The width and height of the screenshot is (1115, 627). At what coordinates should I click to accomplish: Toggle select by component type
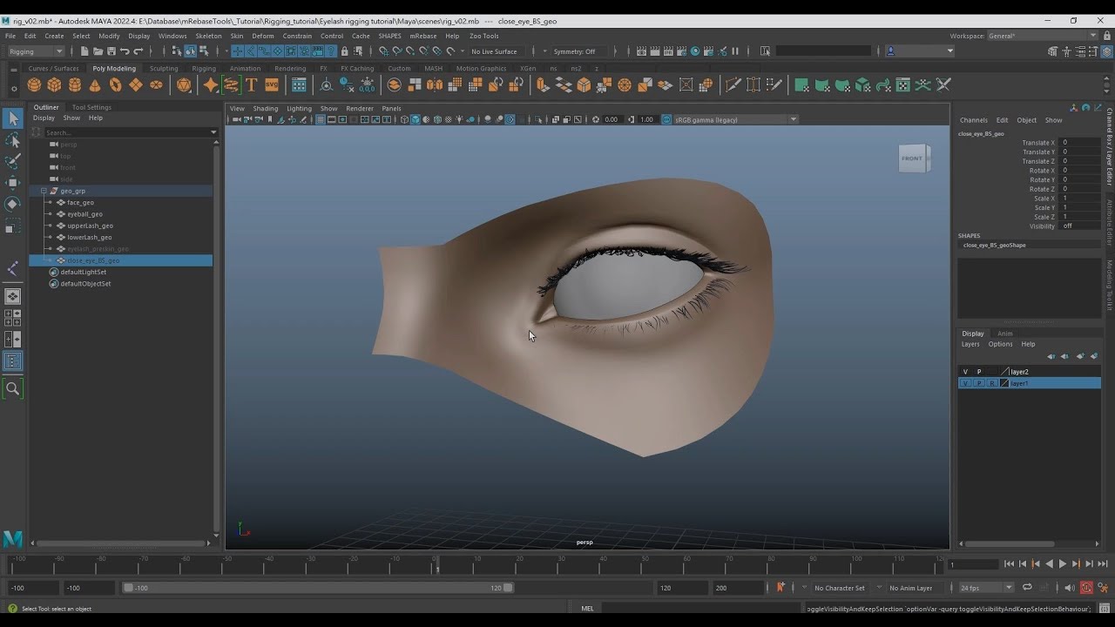(203, 51)
